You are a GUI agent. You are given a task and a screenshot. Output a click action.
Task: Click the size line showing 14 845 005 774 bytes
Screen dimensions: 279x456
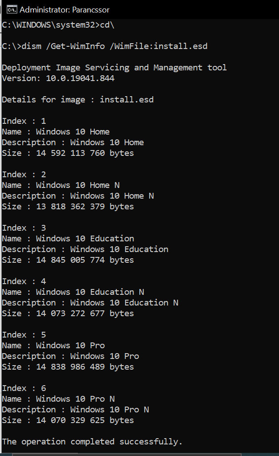coord(68,260)
